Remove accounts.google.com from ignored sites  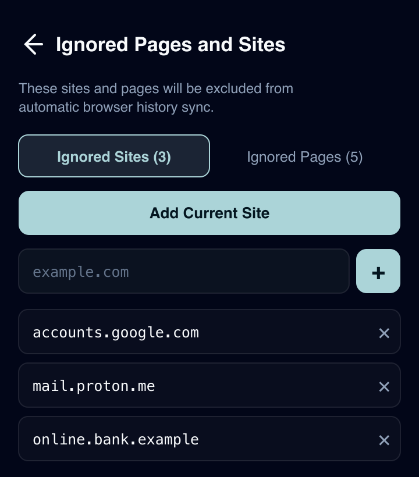pyautogui.click(x=384, y=333)
